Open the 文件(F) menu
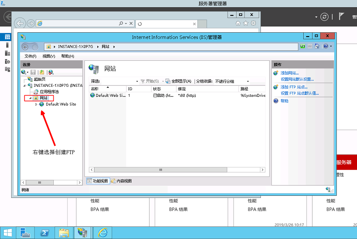Viewport: 357px width, 239px height. (x=30, y=56)
